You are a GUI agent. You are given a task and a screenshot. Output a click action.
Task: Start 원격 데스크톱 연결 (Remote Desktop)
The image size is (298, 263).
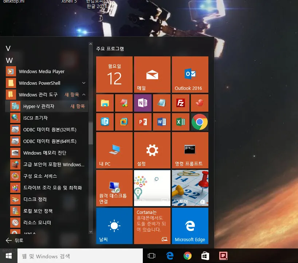click(x=114, y=188)
